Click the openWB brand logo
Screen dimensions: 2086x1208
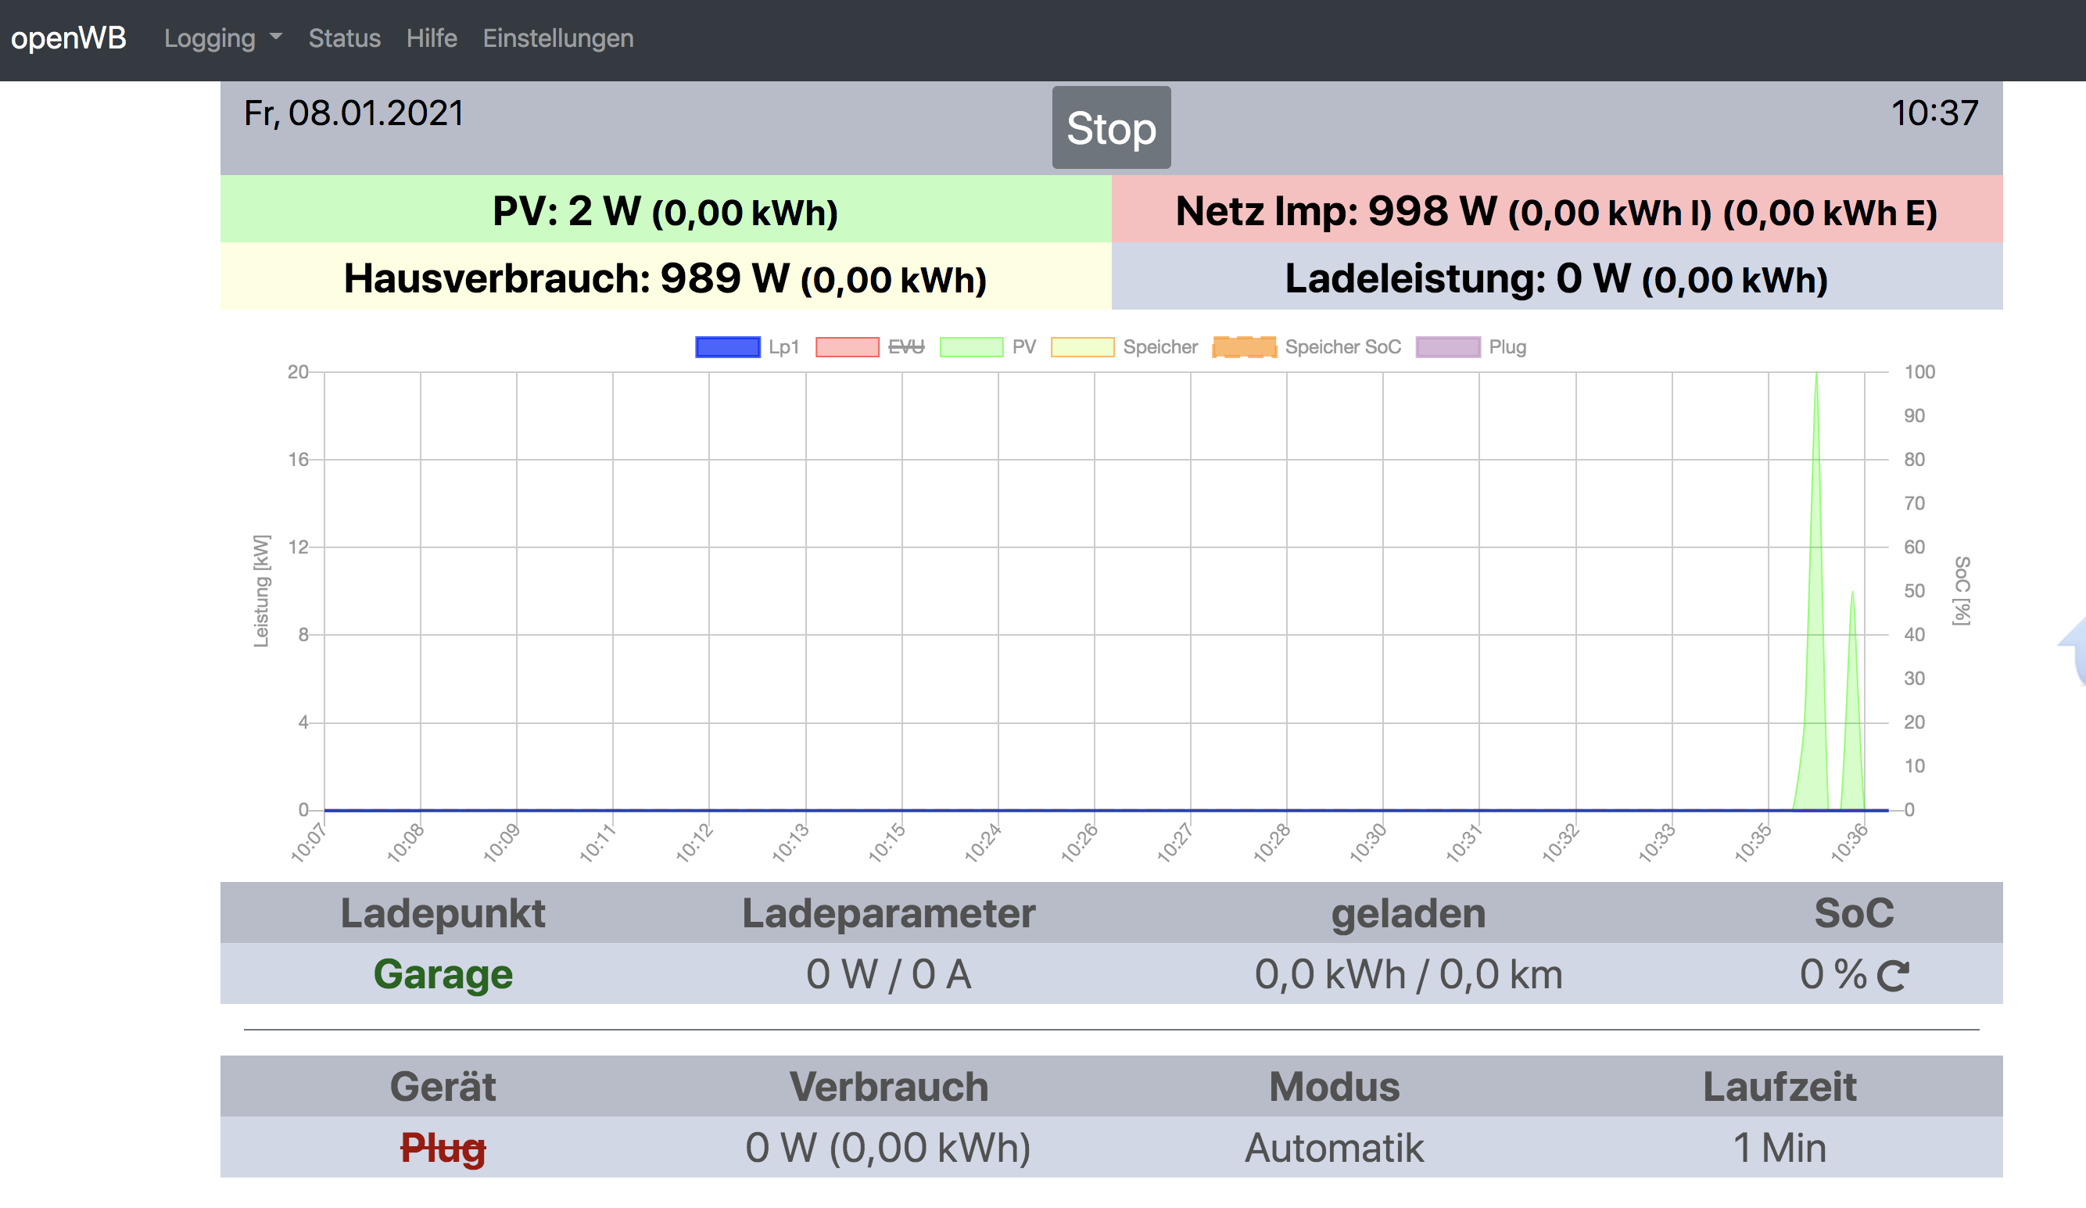(x=69, y=38)
